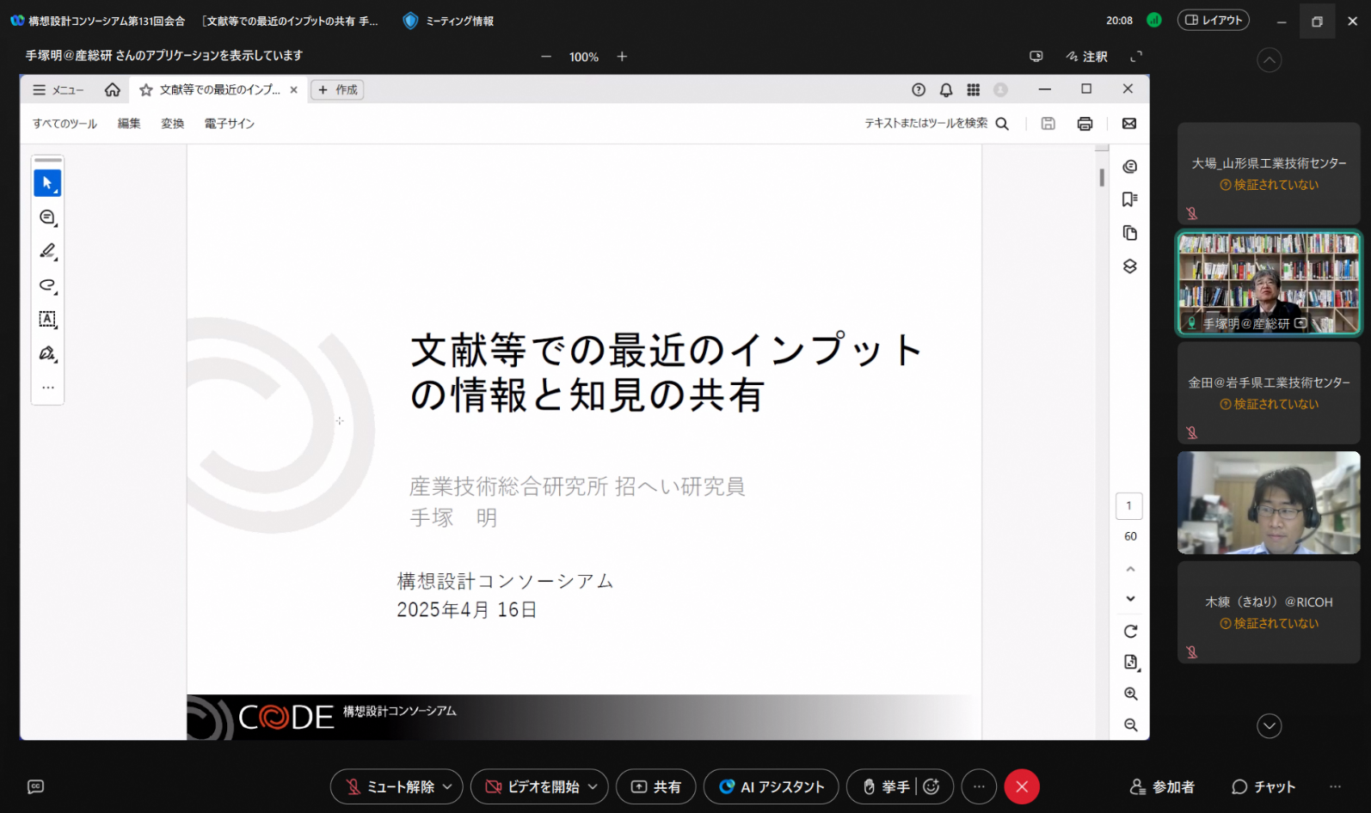The image size is (1371, 813).
Task: Open the bookmarks panel icon
Action: coord(1130,199)
